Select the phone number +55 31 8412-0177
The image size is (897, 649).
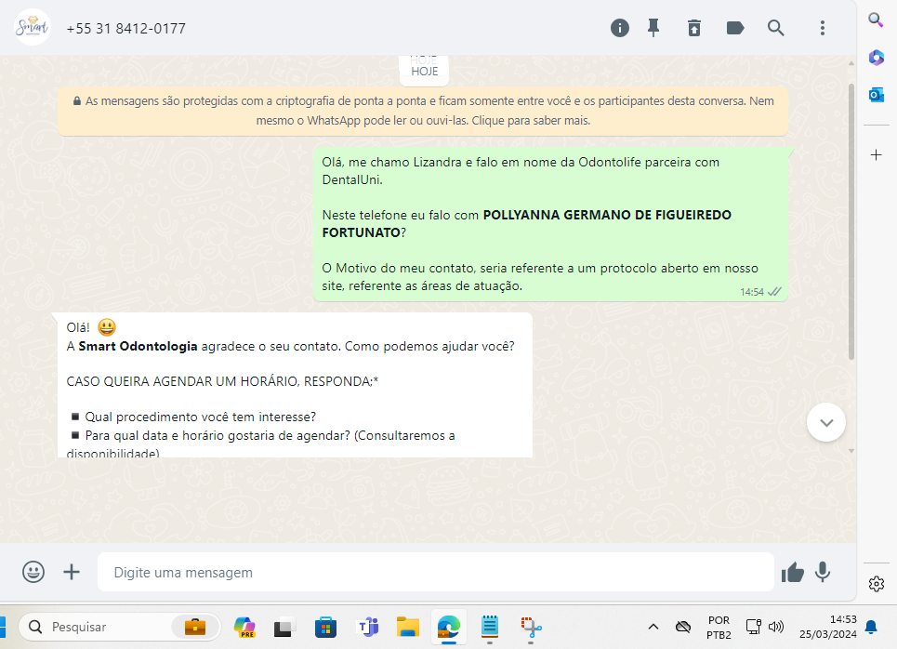tap(125, 29)
